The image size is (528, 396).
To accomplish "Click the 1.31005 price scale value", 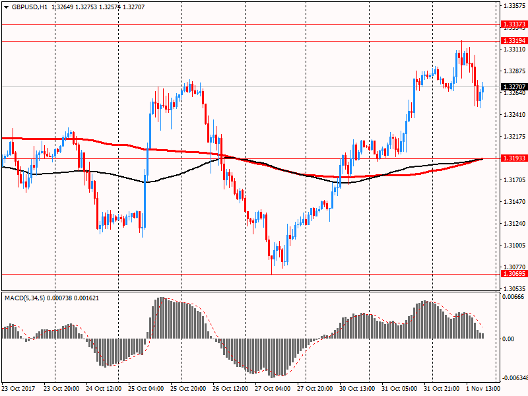I will [x=514, y=245].
